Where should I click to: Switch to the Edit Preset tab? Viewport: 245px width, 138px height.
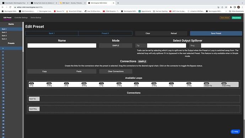7,18
